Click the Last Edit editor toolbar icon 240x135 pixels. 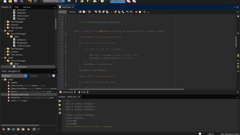(x=80, y=12)
